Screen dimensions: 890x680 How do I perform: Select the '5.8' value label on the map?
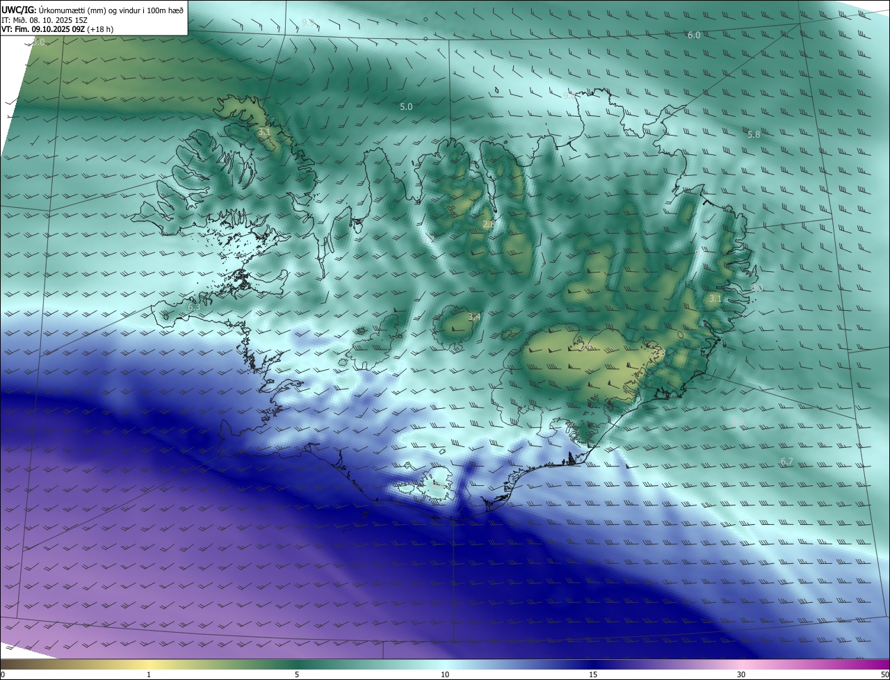754,134
